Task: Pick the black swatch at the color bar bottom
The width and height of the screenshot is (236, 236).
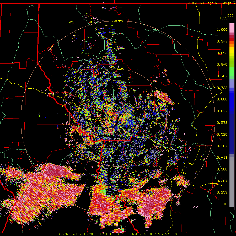Action: (232, 208)
